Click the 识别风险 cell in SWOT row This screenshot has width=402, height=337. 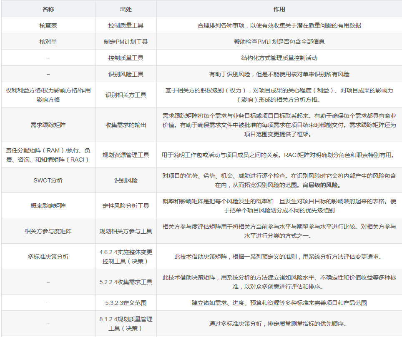coord(126,180)
